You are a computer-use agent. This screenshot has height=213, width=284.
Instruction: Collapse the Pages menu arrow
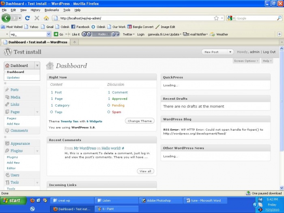(x=37, y=112)
